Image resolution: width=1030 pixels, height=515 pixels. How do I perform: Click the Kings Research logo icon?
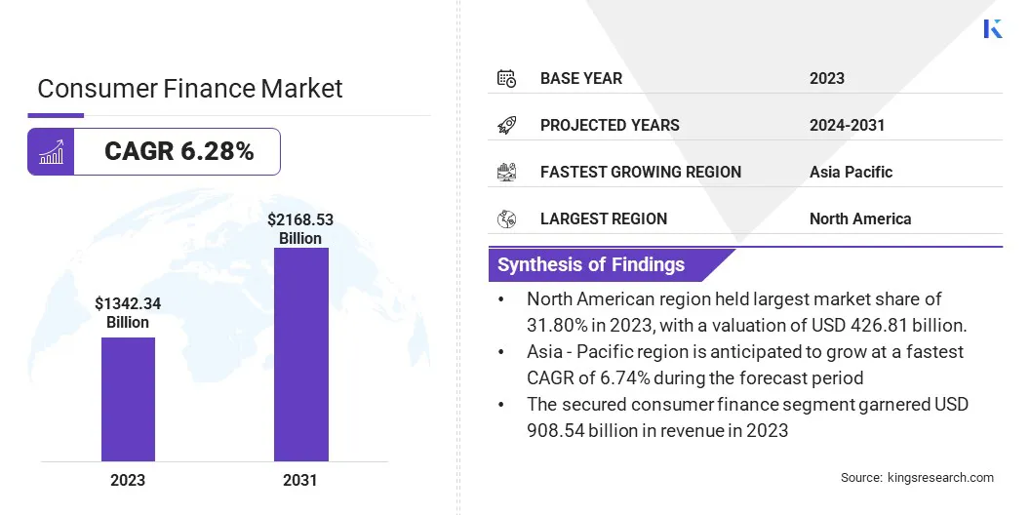click(x=993, y=28)
